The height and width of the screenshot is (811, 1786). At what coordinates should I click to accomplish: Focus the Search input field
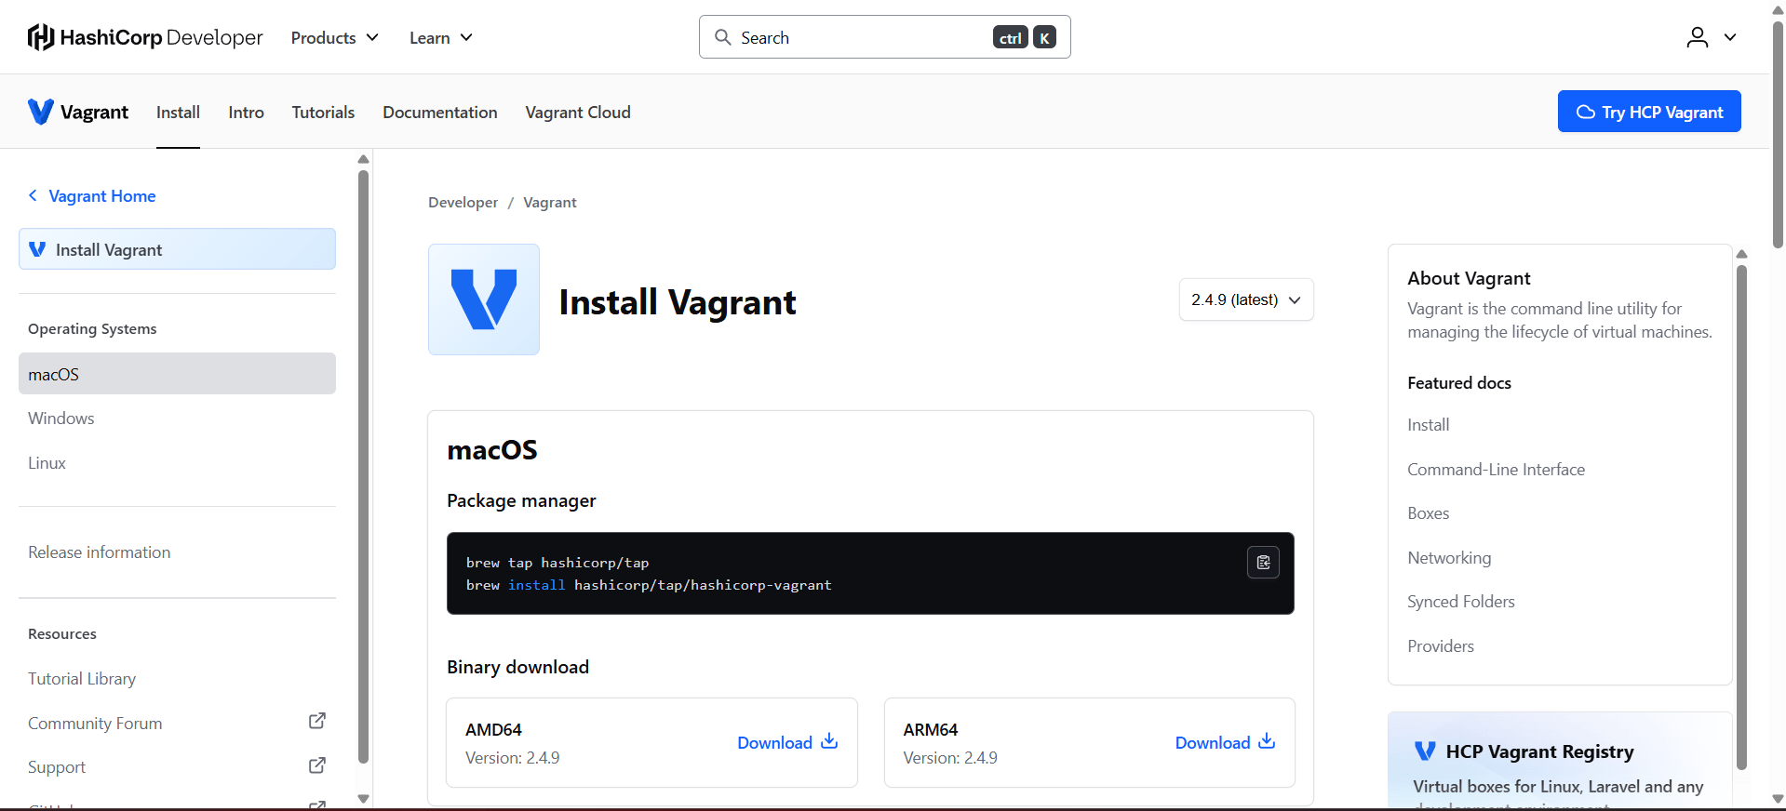[x=884, y=37]
